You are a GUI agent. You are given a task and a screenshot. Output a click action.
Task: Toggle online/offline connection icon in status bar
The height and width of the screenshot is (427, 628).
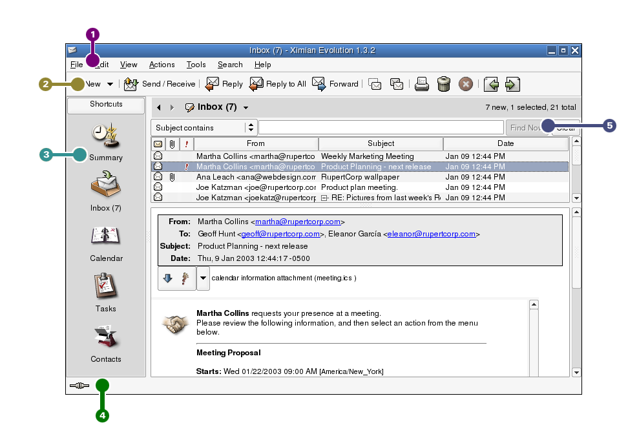[78, 386]
